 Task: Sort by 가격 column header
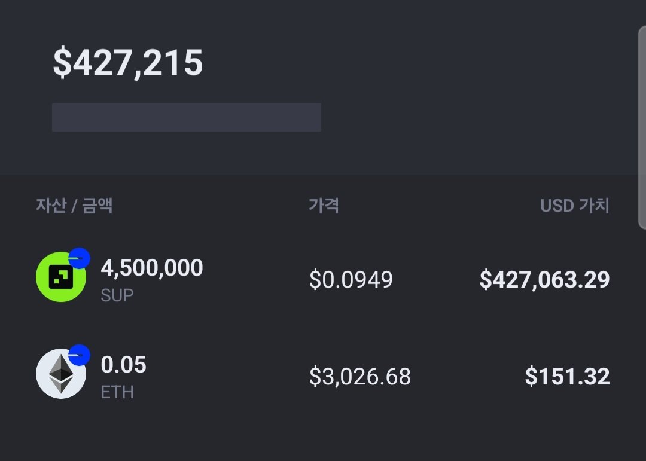point(324,205)
